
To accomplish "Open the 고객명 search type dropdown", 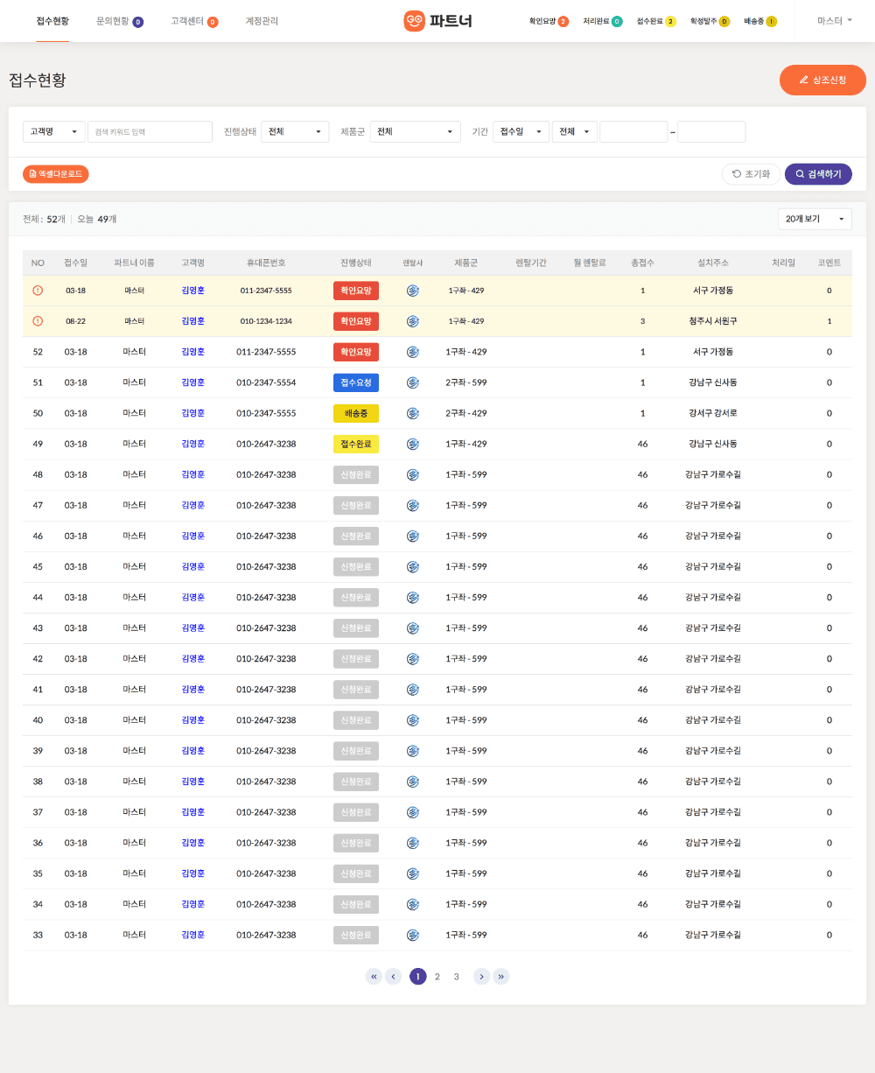I will (x=54, y=131).
